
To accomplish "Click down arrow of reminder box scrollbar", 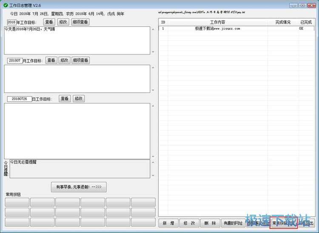I will click(153, 175).
